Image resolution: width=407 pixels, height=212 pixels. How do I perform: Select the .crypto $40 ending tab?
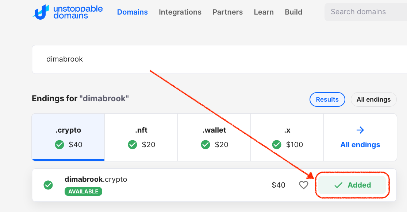[x=68, y=137]
